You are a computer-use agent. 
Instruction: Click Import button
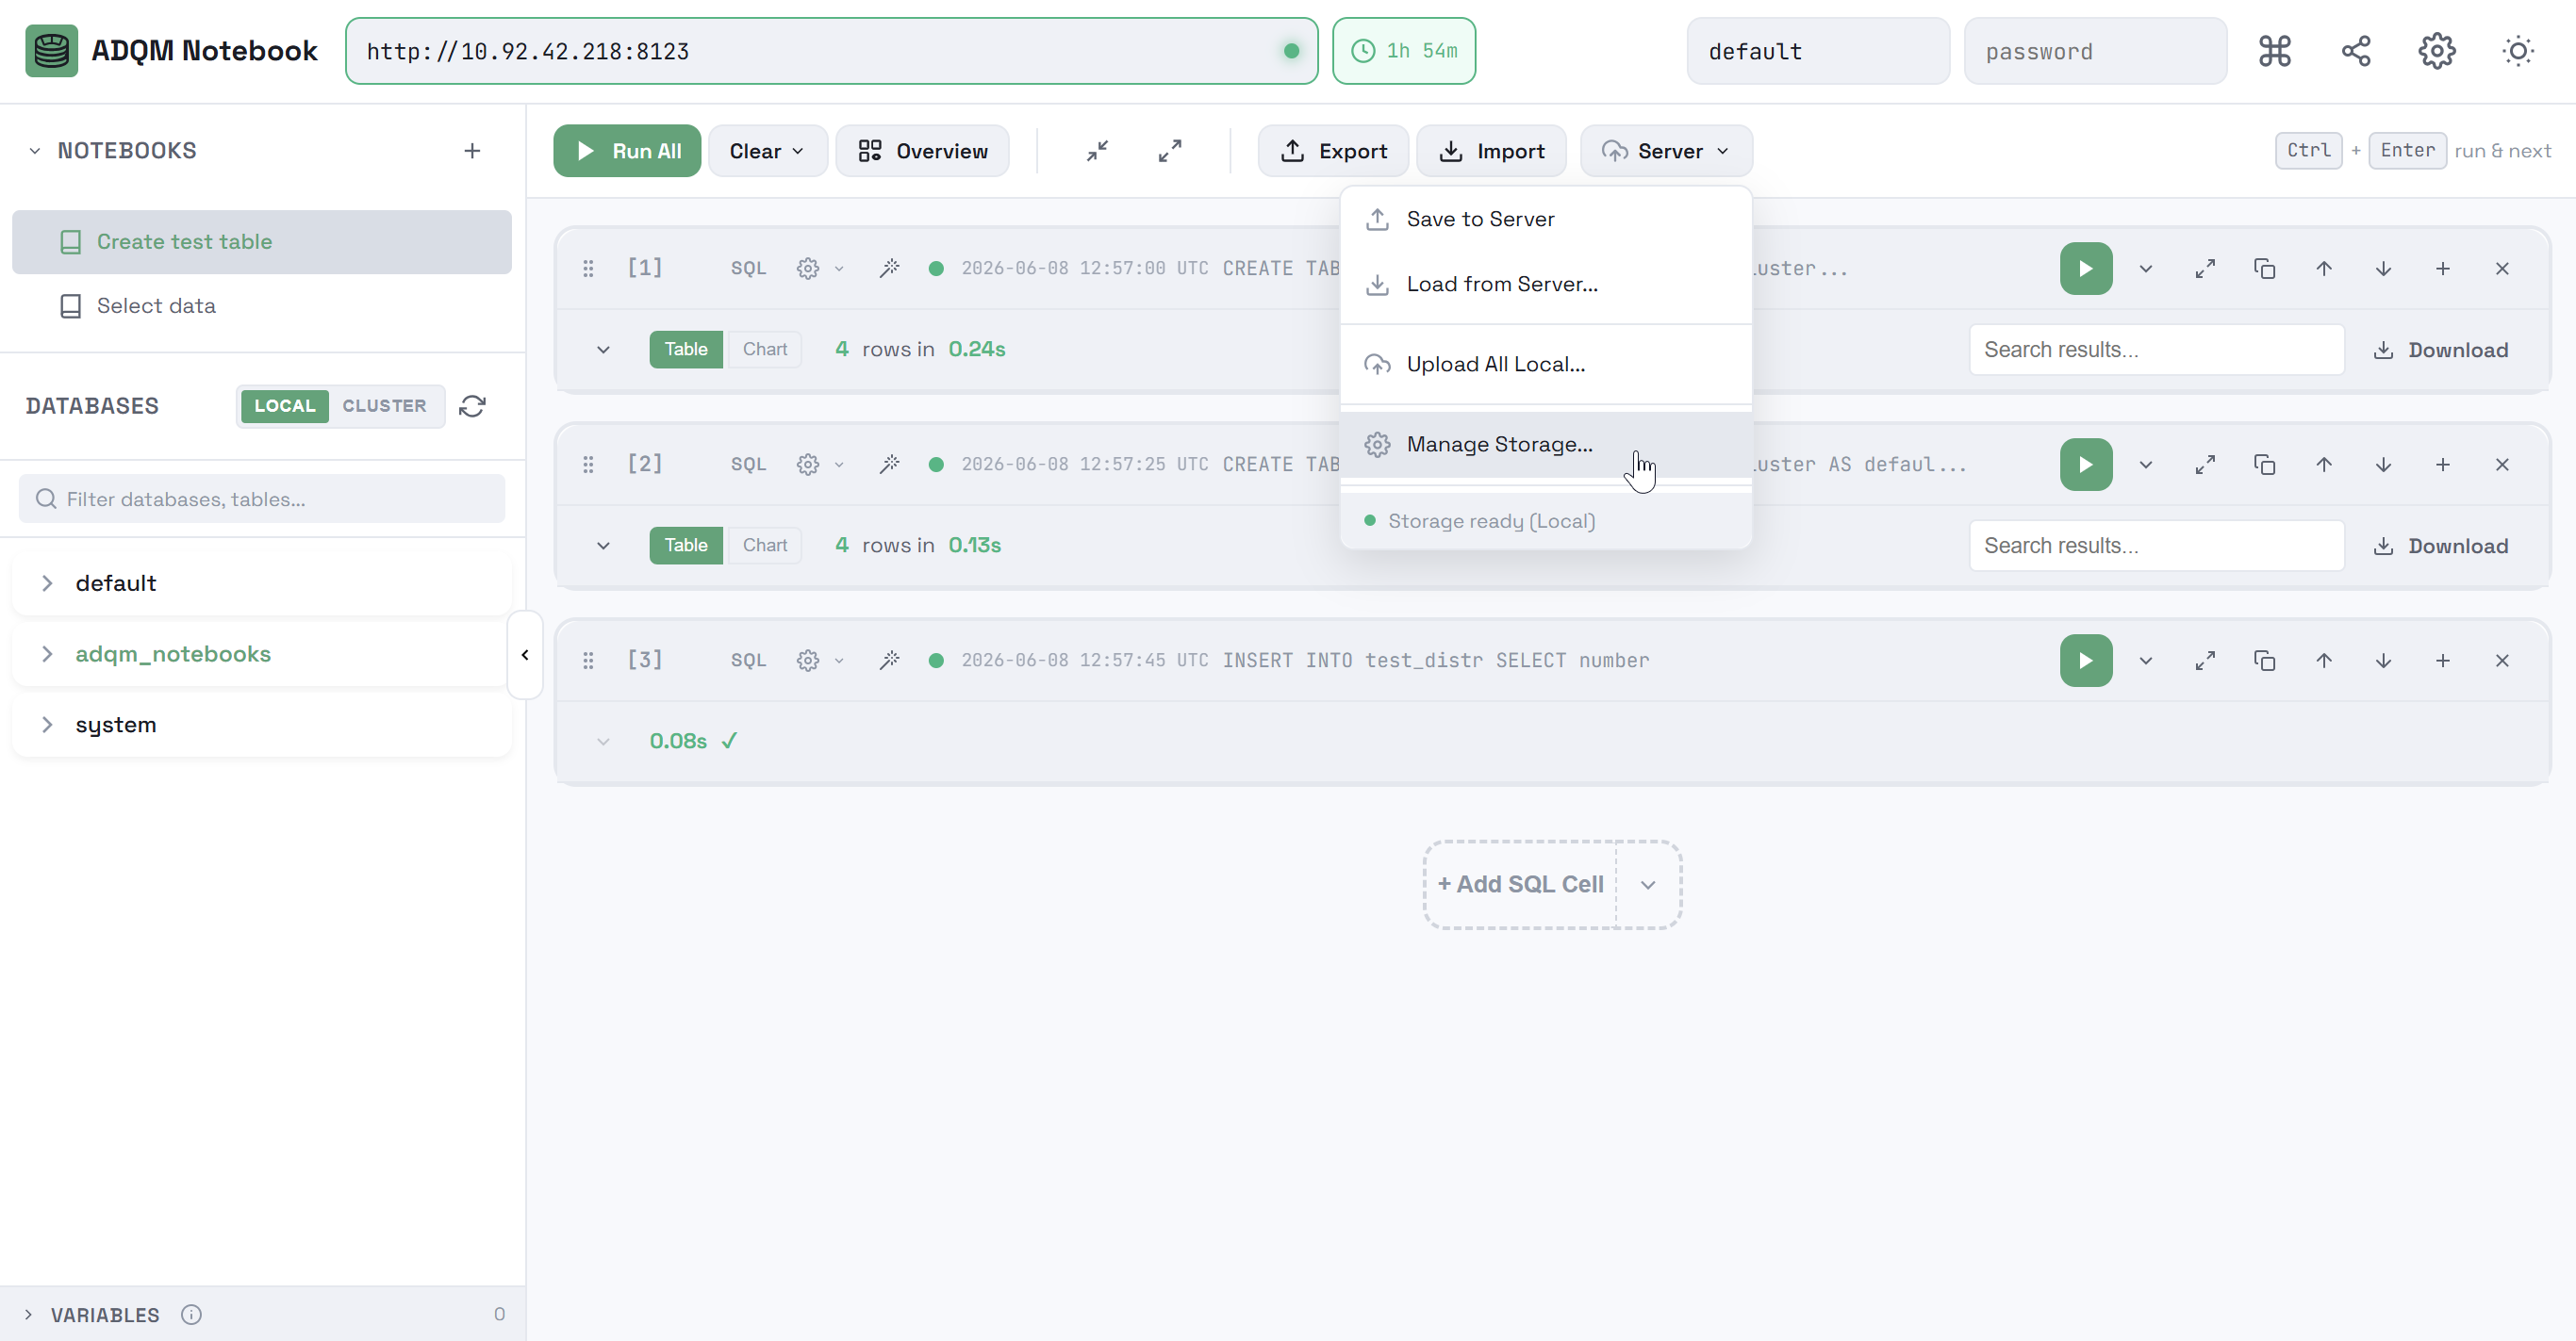pos(1490,151)
